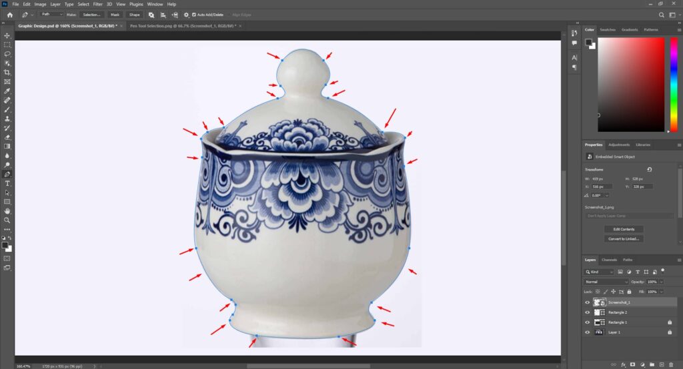Select the Dodge tool
Viewport: 683px width, 369px height.
coord(7,165)
